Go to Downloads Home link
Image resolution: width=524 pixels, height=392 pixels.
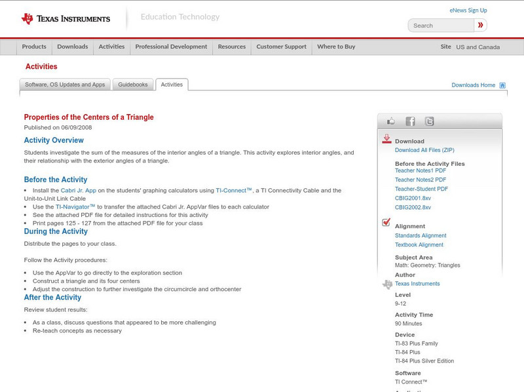473,85
